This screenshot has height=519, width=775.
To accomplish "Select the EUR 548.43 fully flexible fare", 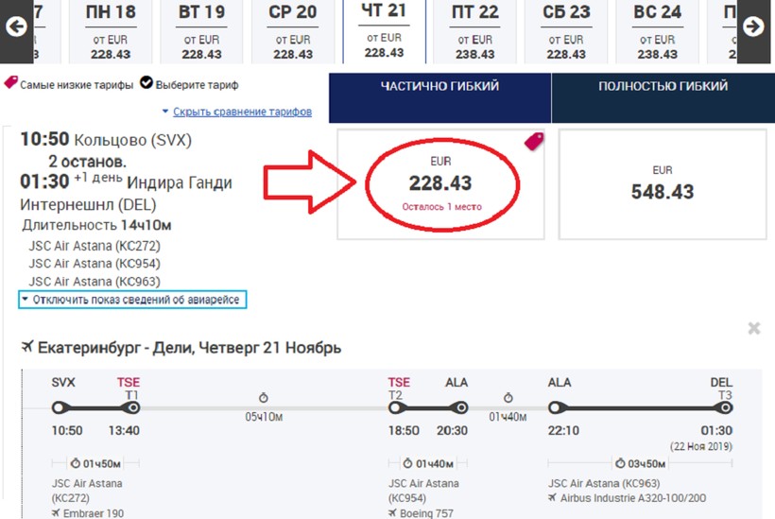I will 662,183.
